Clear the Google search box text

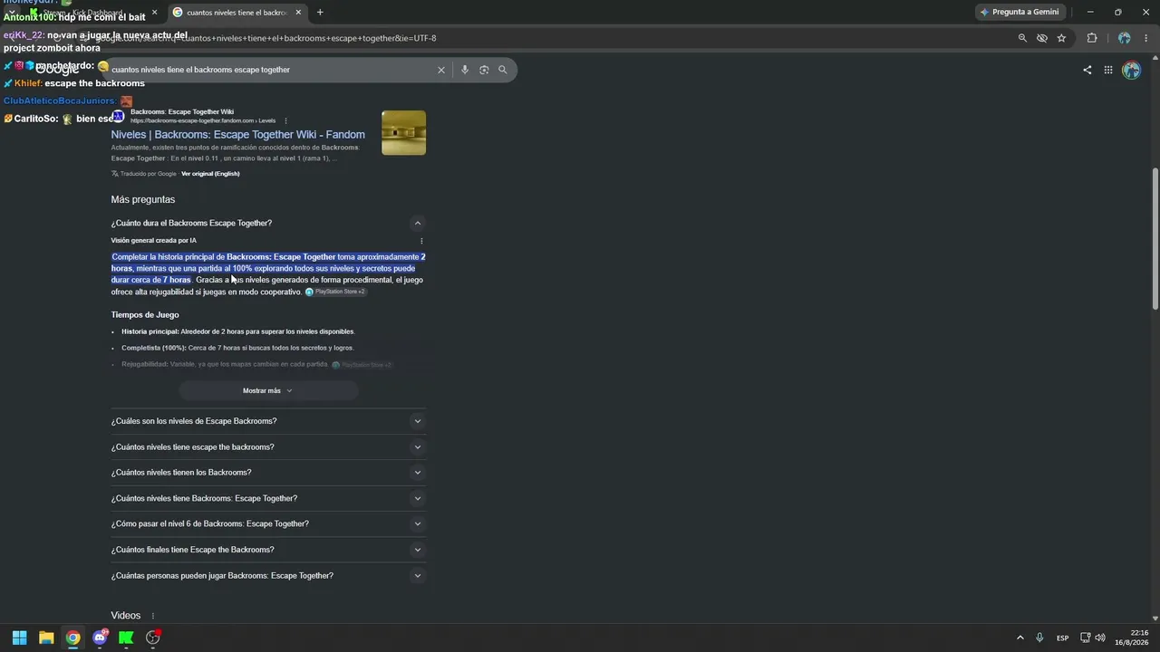441,70
